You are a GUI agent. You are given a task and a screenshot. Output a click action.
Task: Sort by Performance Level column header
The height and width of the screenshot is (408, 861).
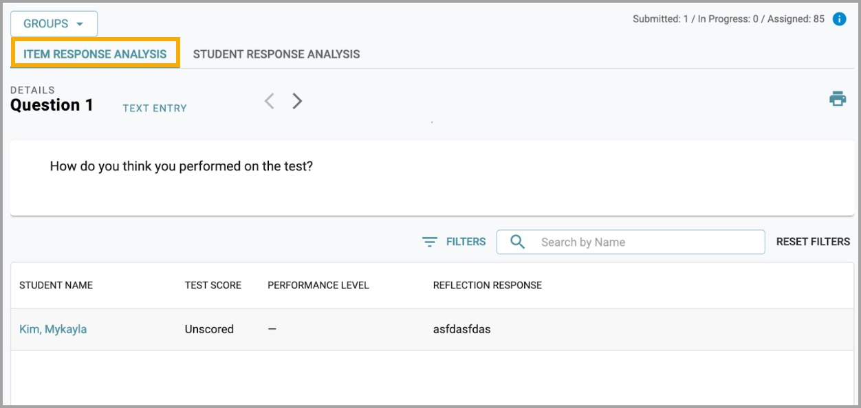(318, 285)
